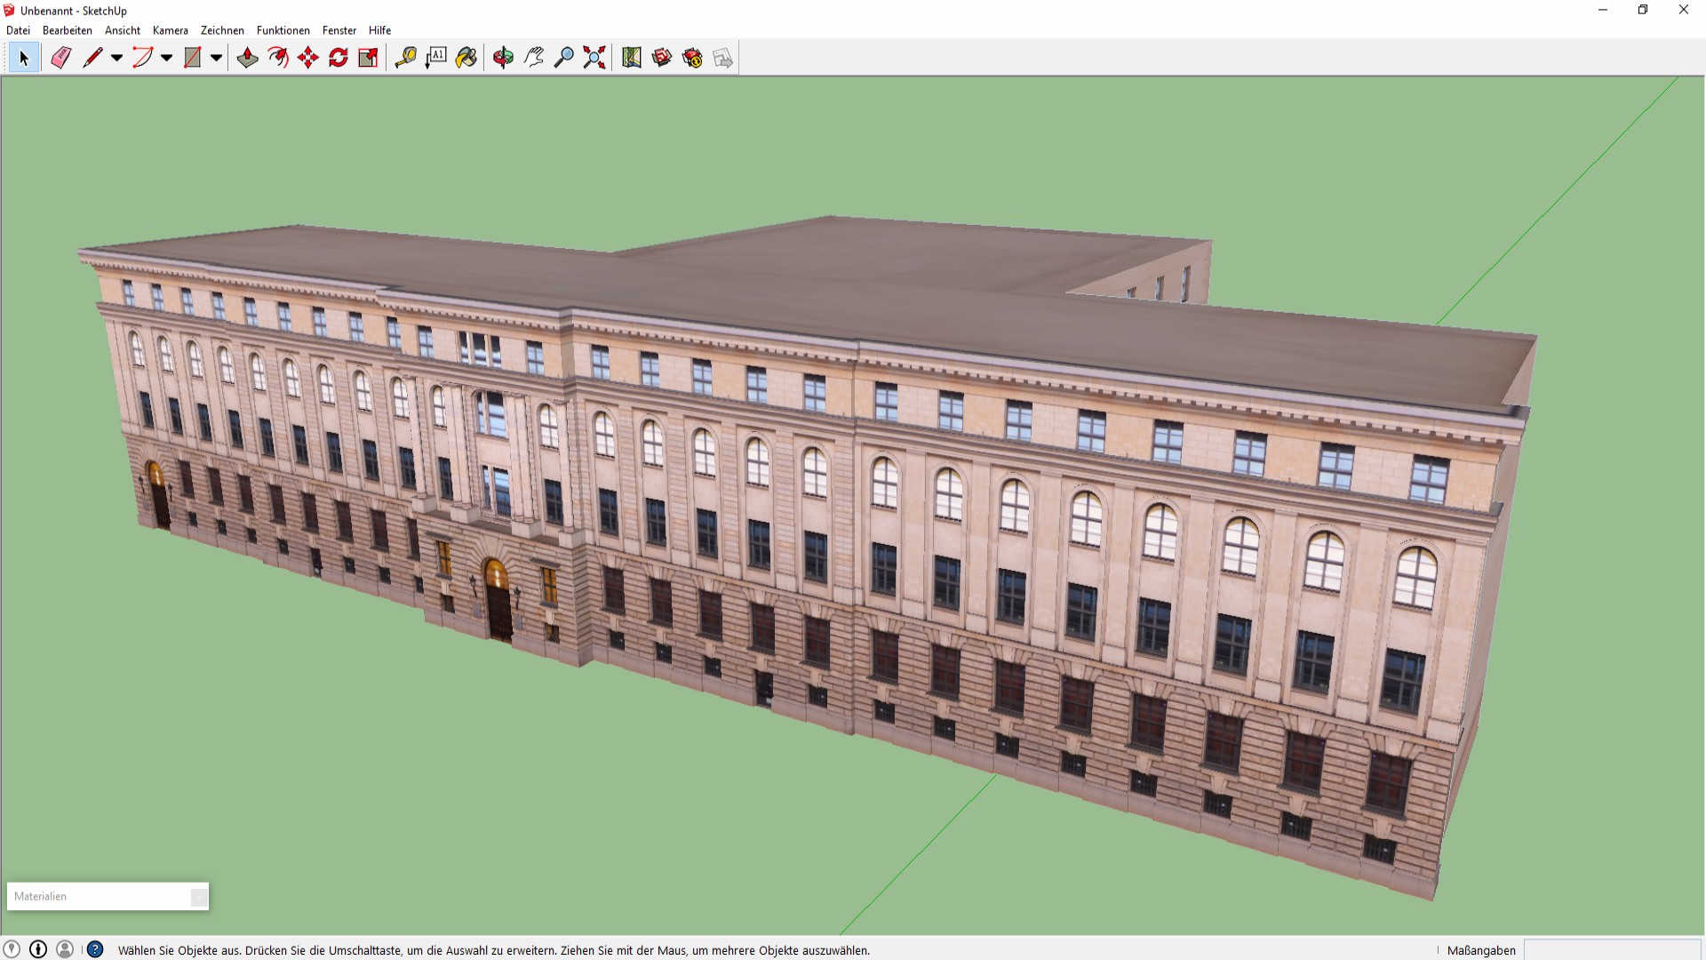Screen dimensions: 1706x960
Task: Click the Maßangaben measurements input field
Action: pyautogui.click(x=1611, y=950)
